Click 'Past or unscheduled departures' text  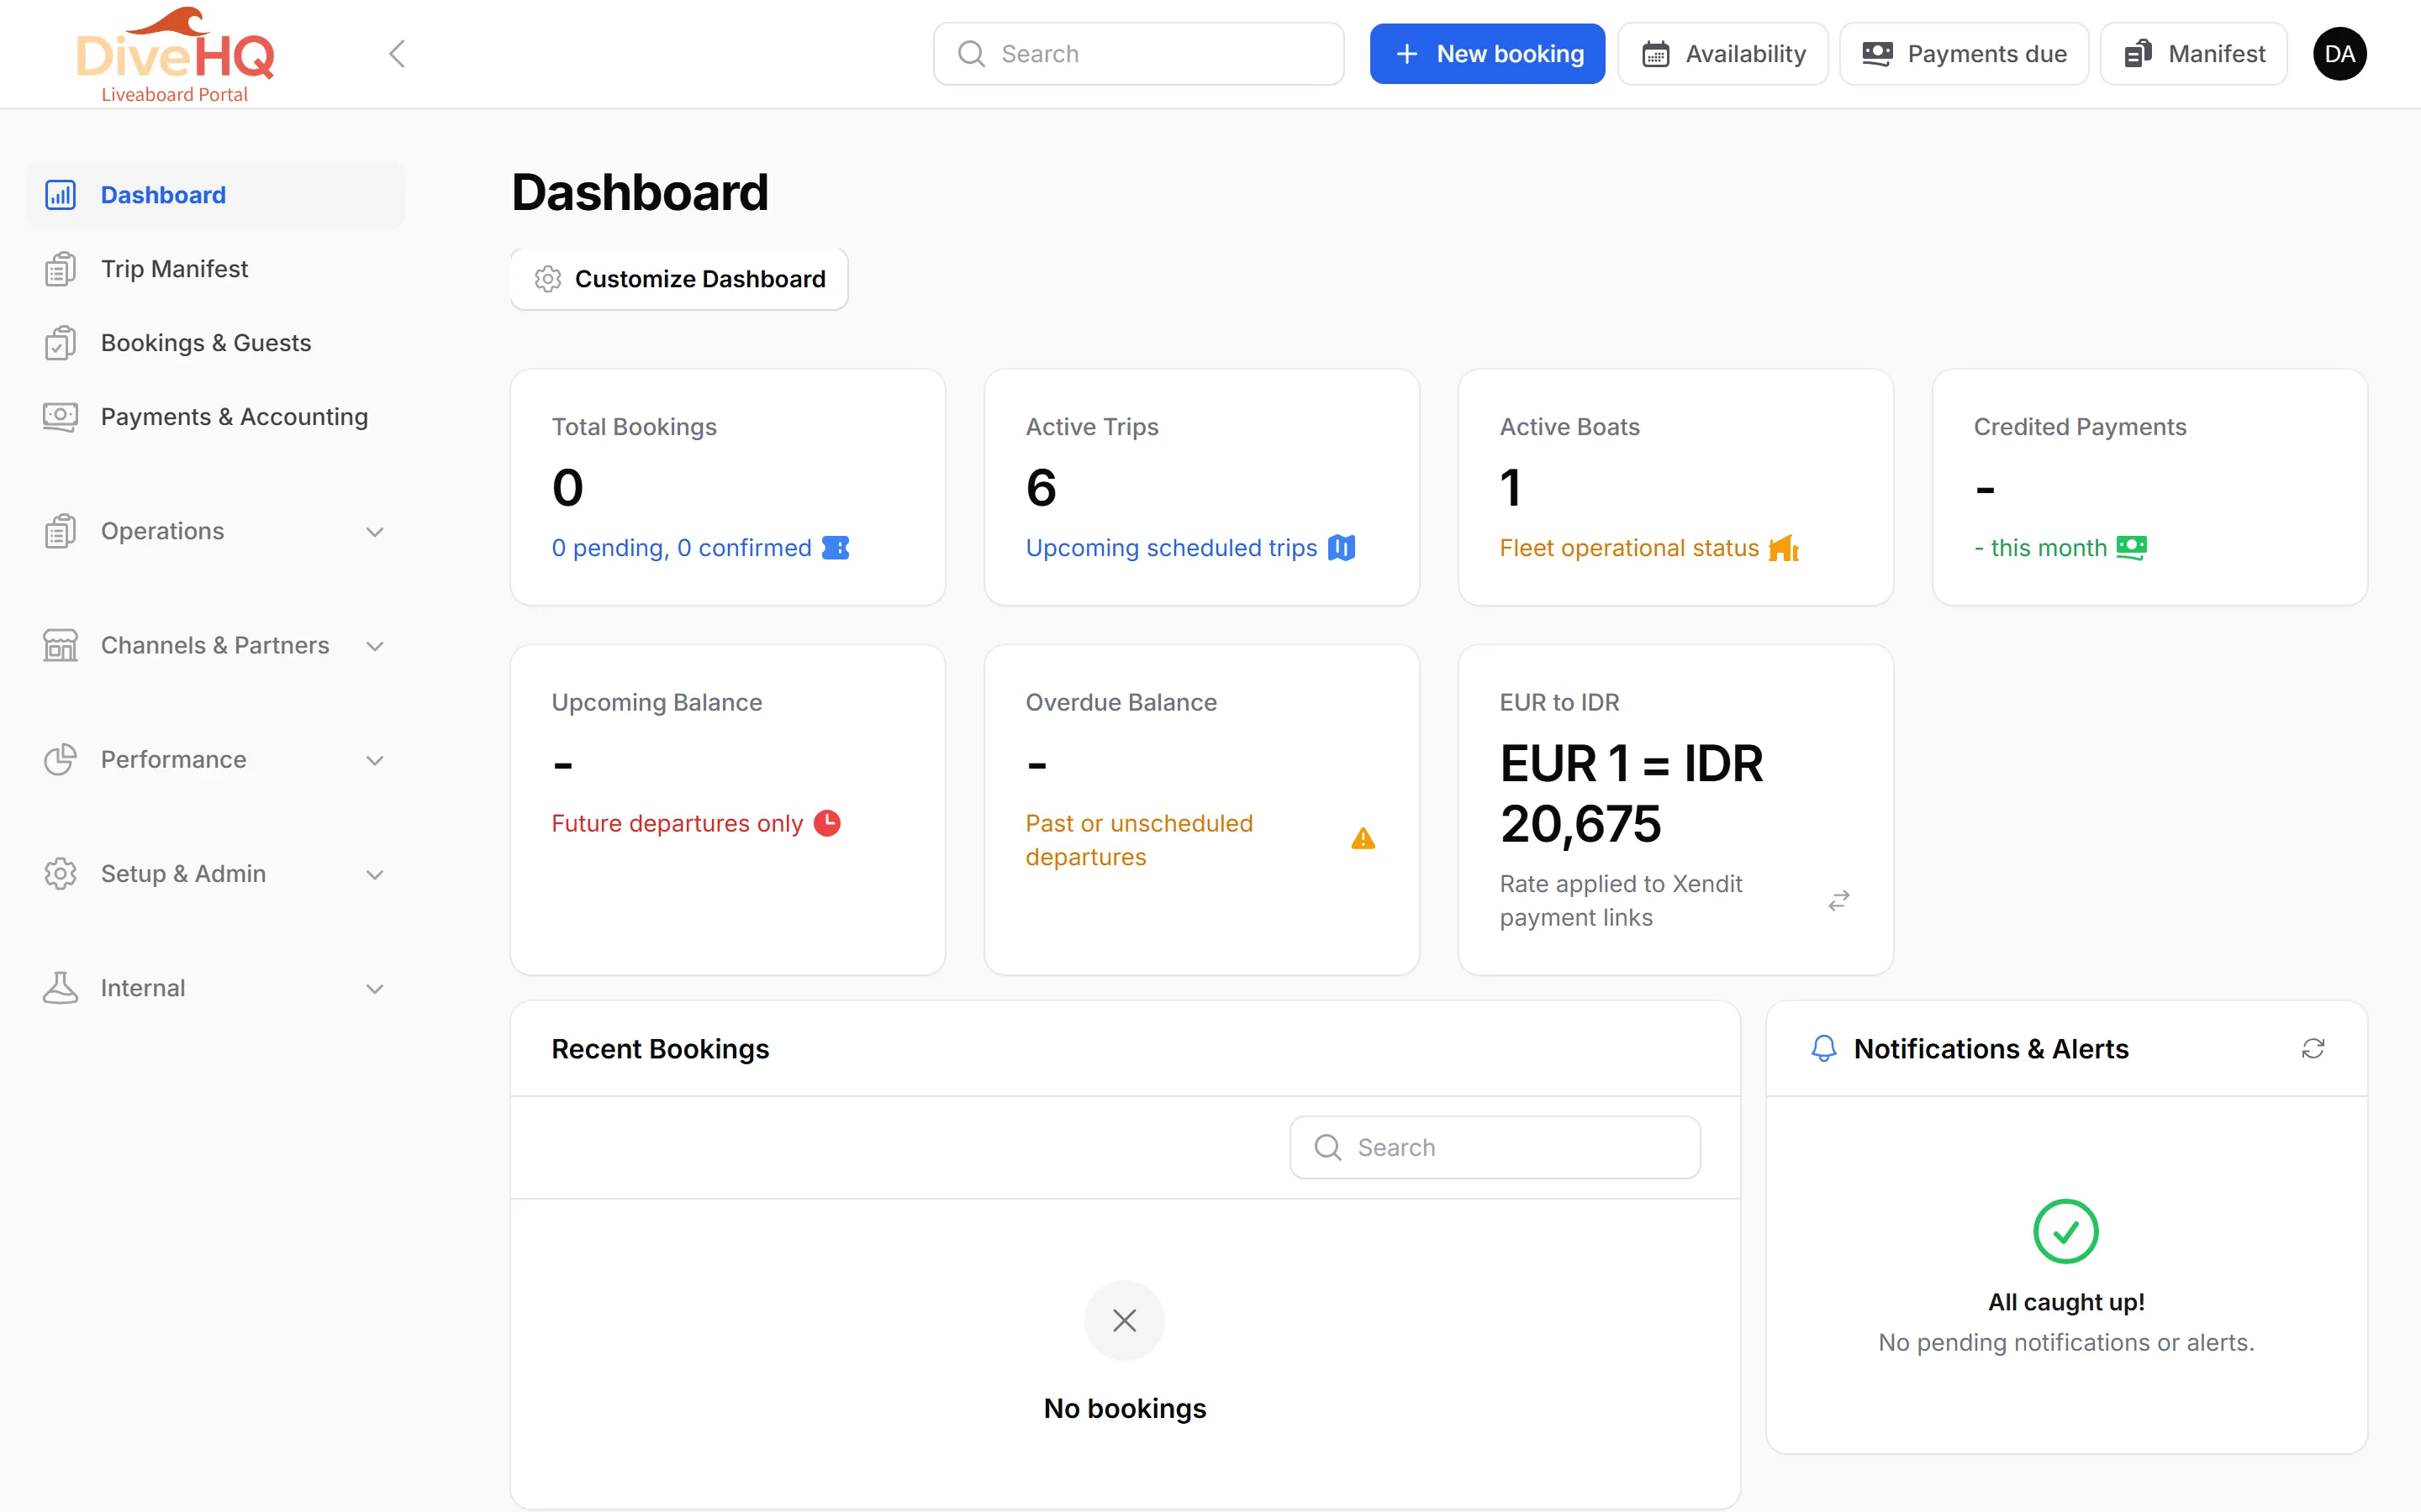coord(1138,840)
